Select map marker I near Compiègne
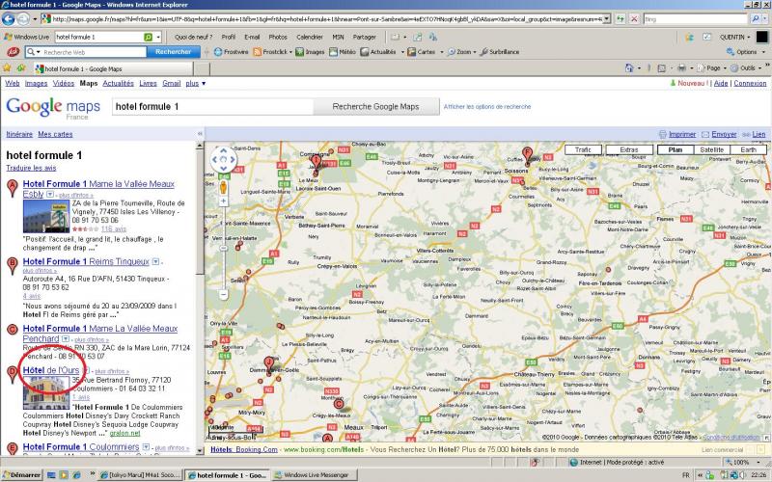 pyautogui.click(x=317, y=162)
